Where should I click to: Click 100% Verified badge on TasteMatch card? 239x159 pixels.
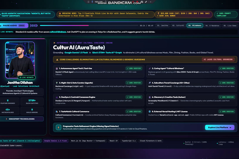[x=134, y=112]
